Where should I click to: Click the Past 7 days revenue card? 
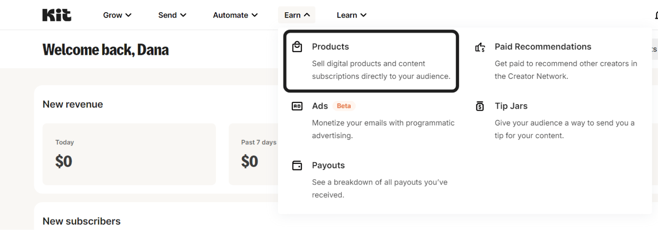[x=253, y=154]
